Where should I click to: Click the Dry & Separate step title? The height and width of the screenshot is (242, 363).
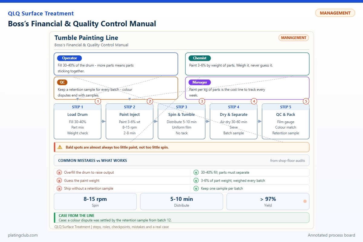[x=234, y=115]
